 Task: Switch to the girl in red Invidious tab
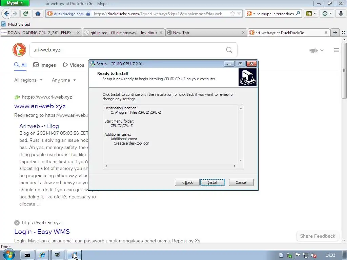(x=124, y=33)
